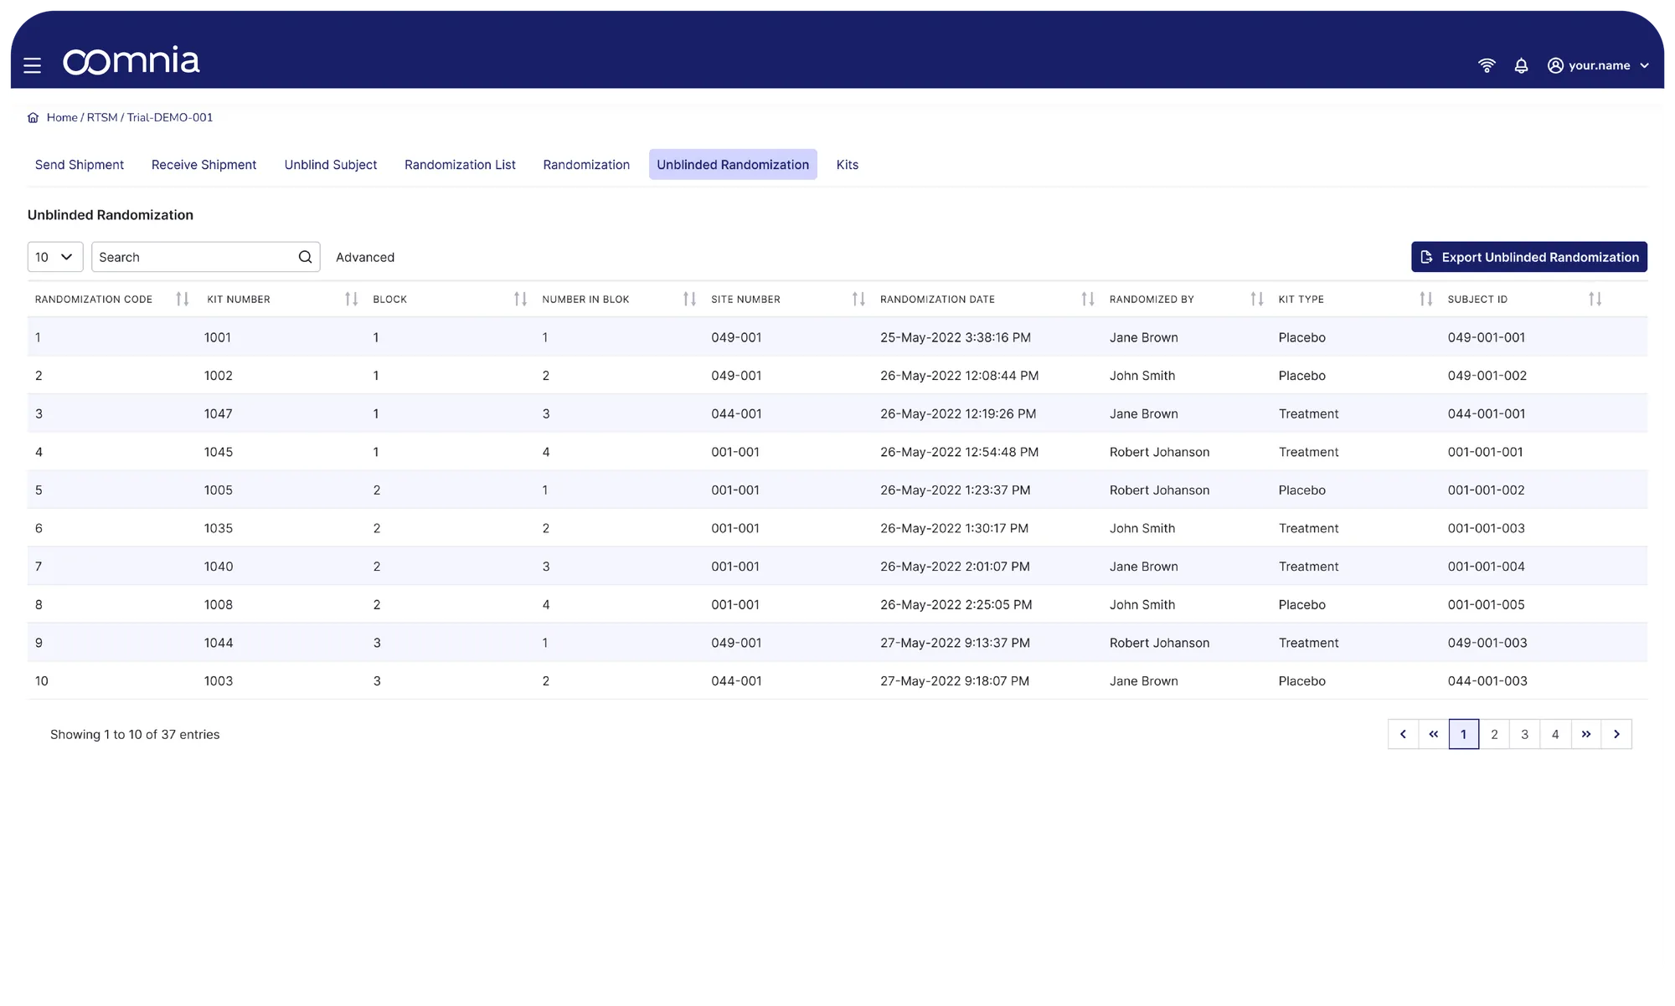This screenshot has height=1006, width=1675.
Task: Click the wifi connection status icon
Action: point(1487,65)
